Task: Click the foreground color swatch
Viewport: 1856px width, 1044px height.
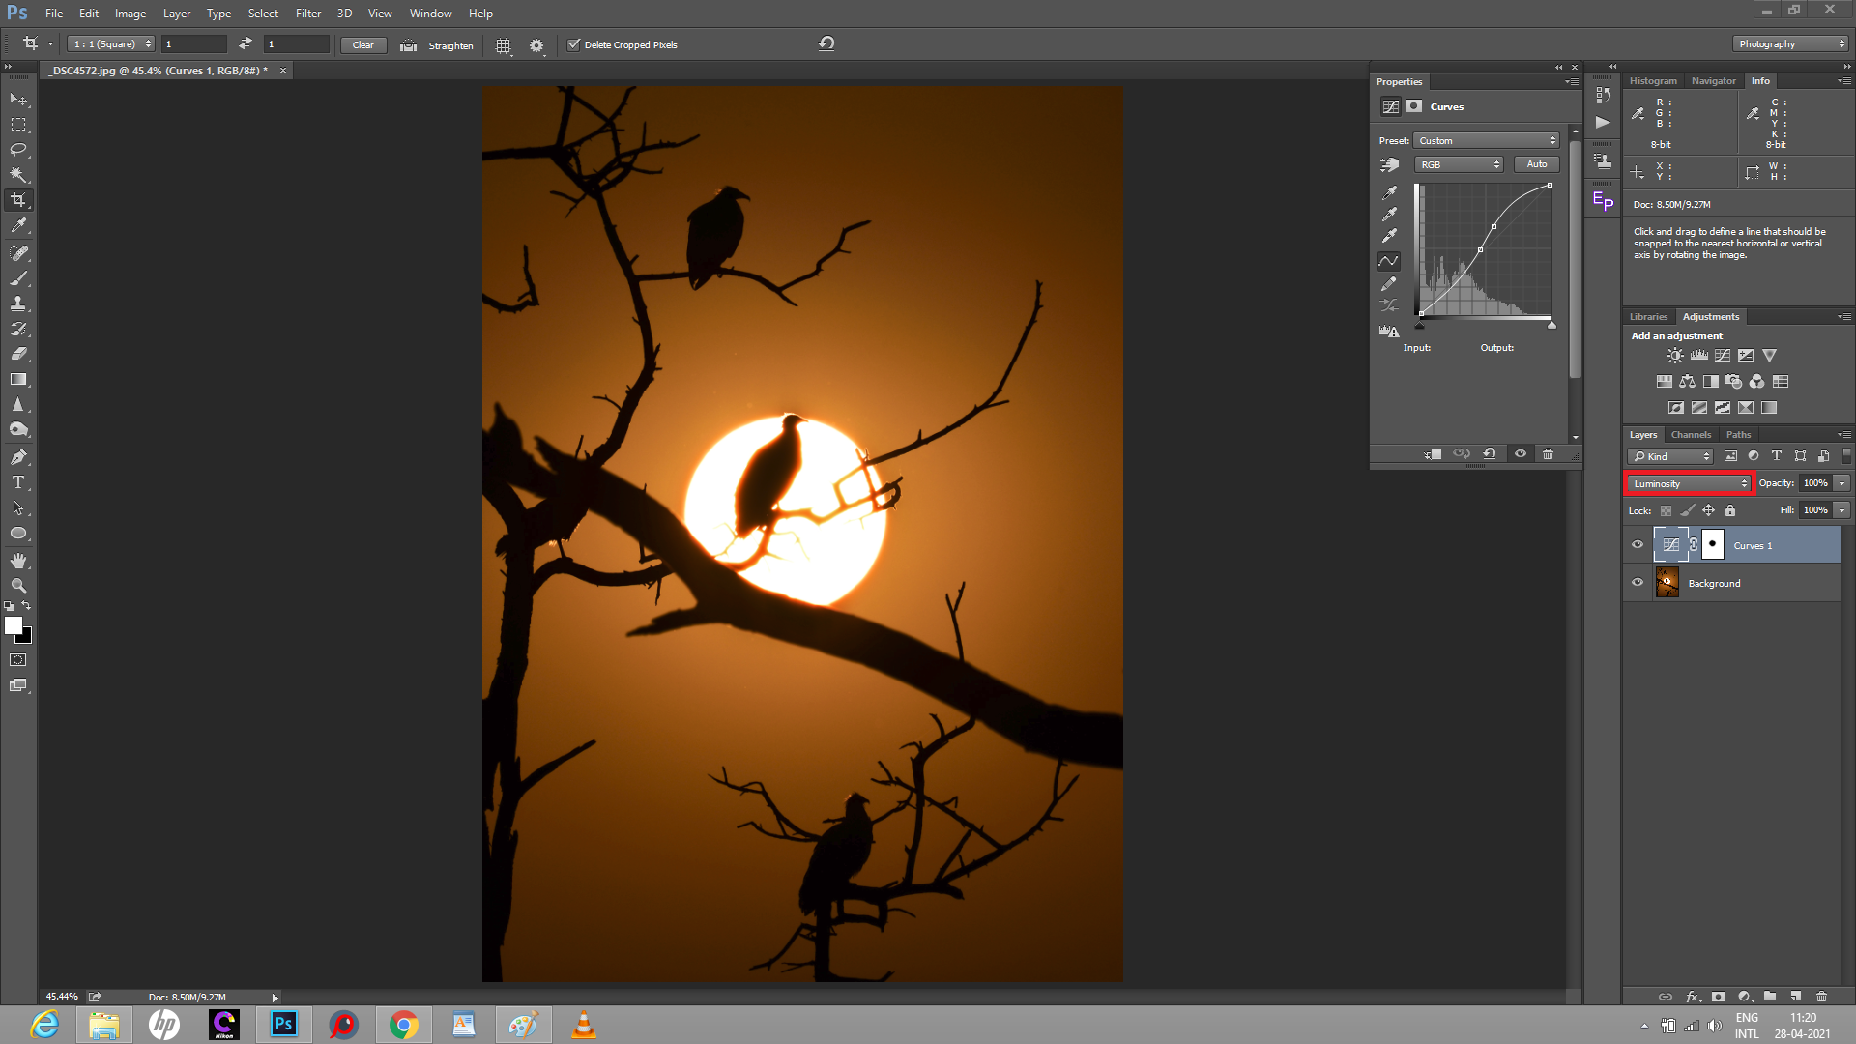Action: [x=14, y=625]
